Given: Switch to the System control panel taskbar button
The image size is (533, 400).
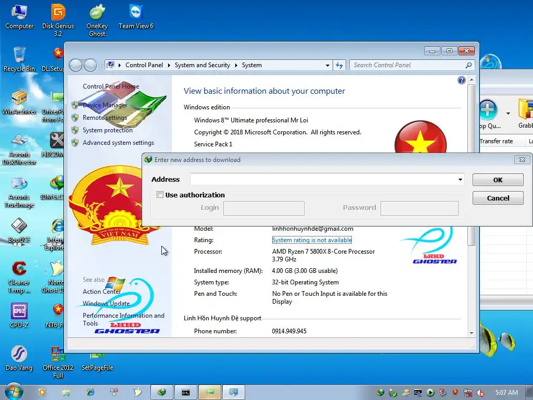Looking at the screenshot, I should 234,392.
